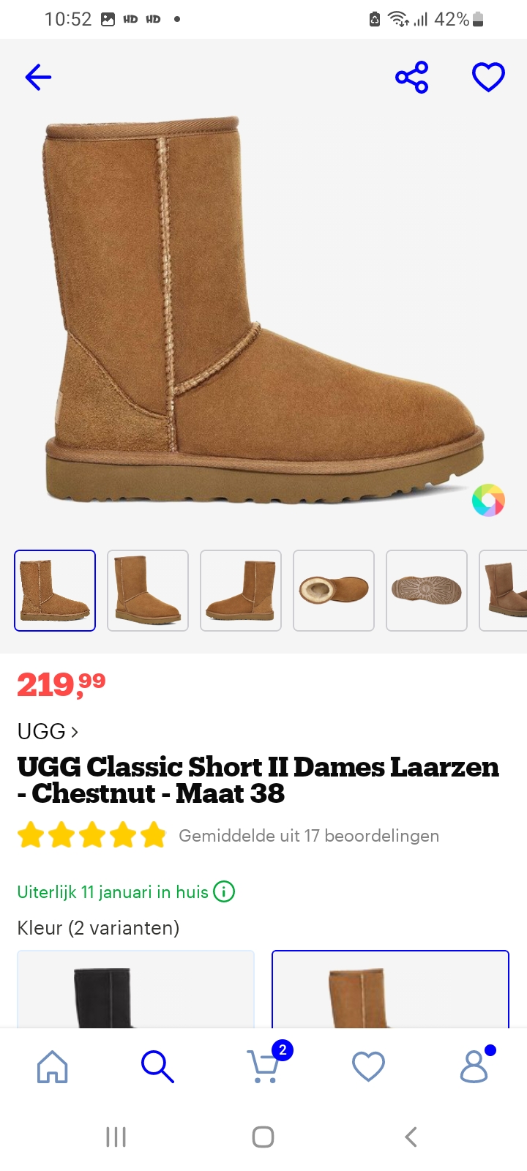Open the account profile tab
The height and width of the screenshot is (1171, 527).
[x=476, y=1065]
